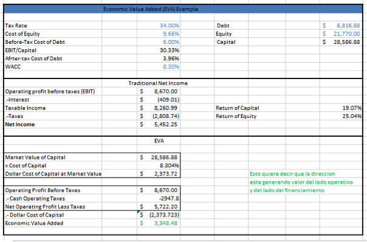This screenshot has width=367, height=242.
Task: Select the Capital total 28,586.88 cell at top right
Action: 341,42
